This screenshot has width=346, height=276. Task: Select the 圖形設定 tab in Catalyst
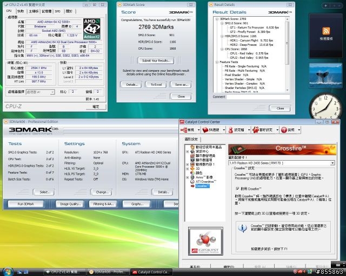[x=191, y=139]
